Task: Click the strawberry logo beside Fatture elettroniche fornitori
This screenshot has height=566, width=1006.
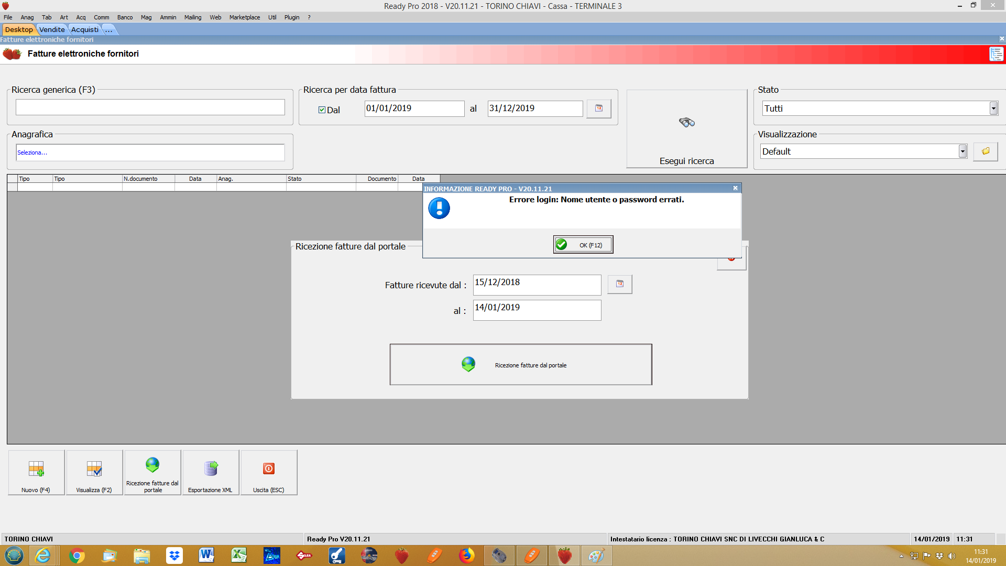Action: [12, 54]
